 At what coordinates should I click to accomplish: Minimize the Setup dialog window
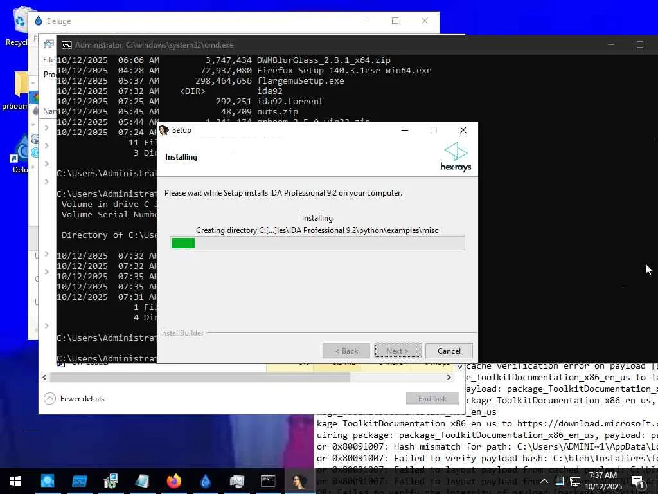click(405, 130)
